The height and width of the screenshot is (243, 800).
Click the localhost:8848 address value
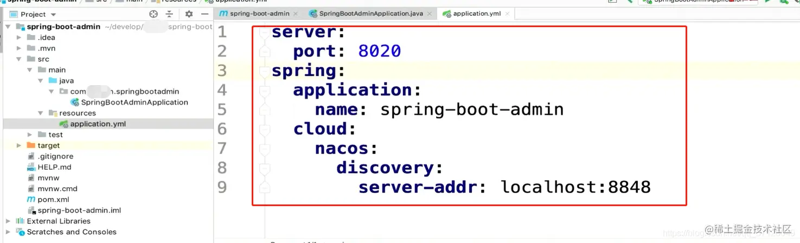[575, 187]
